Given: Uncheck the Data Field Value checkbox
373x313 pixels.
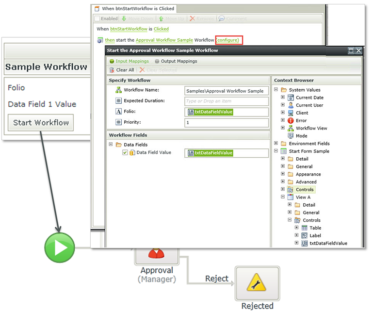Looking at the screenshot, I should tap(125, 152).
